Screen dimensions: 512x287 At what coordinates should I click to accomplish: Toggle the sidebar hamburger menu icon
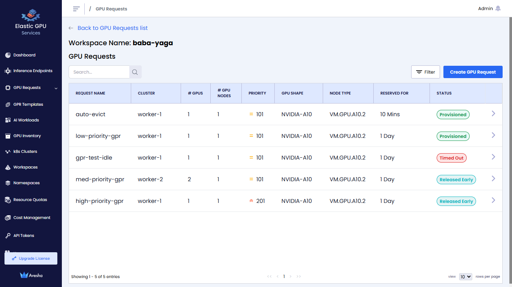tap(76, 9)
